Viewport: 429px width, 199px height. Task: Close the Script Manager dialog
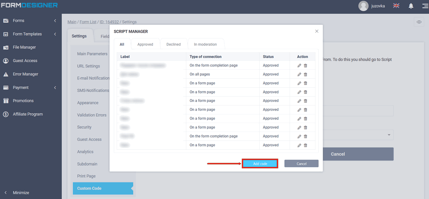tap(317, 31)
